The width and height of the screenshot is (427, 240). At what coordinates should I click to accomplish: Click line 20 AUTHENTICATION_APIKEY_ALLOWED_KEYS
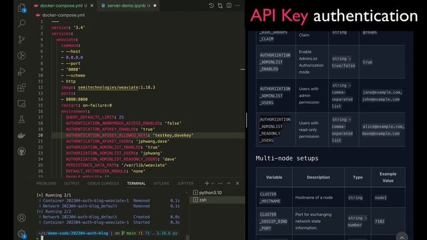(107, 135)
